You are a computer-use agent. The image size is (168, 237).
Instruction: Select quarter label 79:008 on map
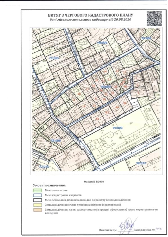point(56,140)
